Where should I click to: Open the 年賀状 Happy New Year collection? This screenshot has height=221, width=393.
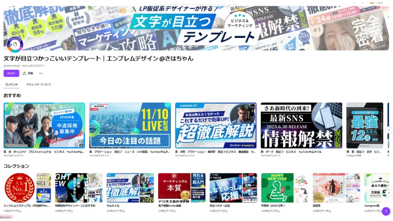point(284,188)
